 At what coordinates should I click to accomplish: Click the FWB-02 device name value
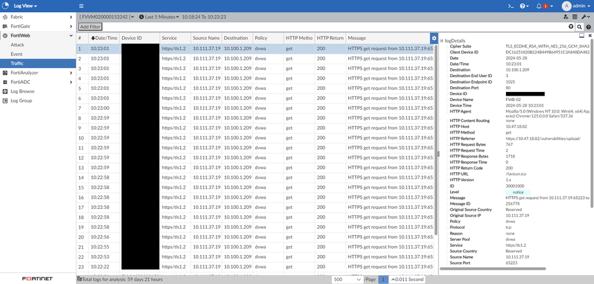[x=512, y=100]
